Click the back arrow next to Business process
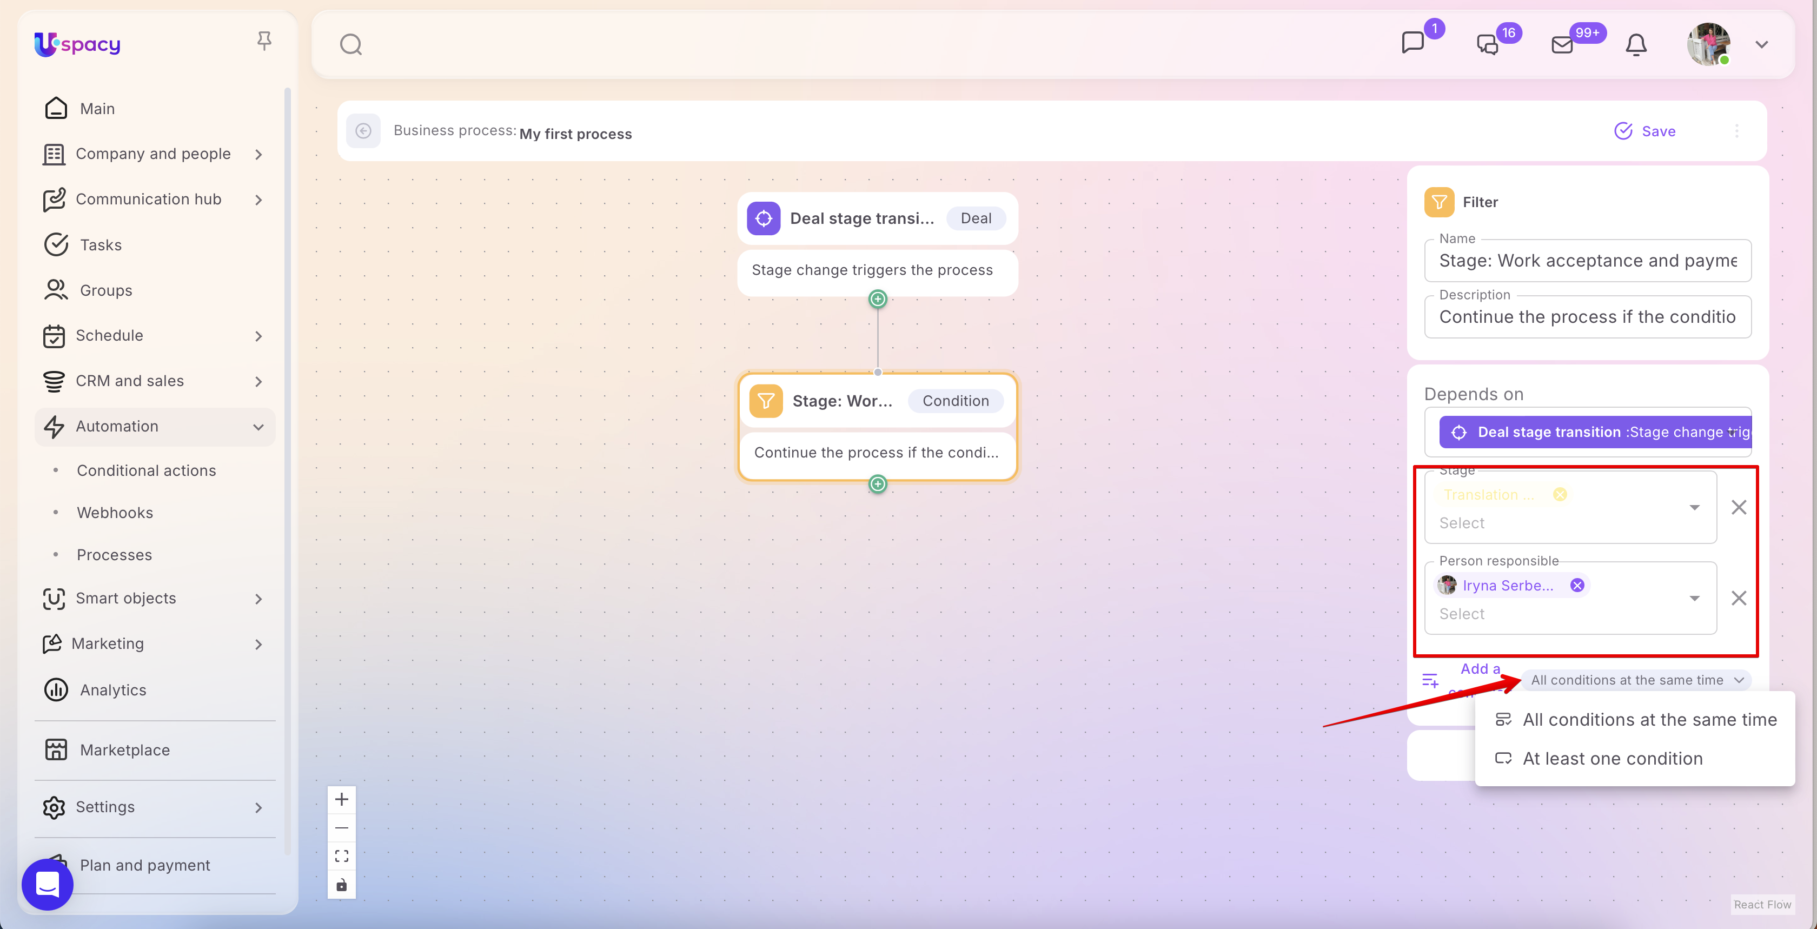The height and width of the screenshot is (929, 1817). [363, 131]
